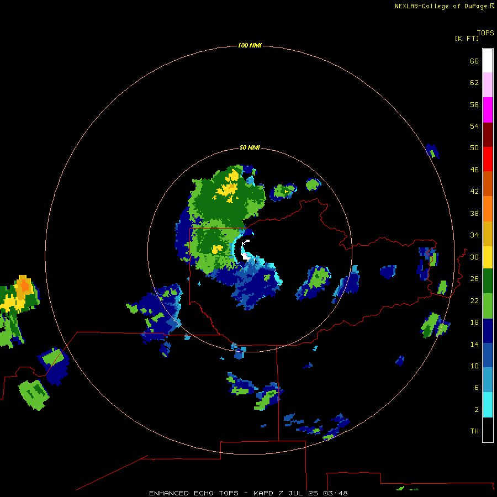Screen dimensions: 497x497
Task: Click the 26 value on the legend
Action: [x=474, y=279]
